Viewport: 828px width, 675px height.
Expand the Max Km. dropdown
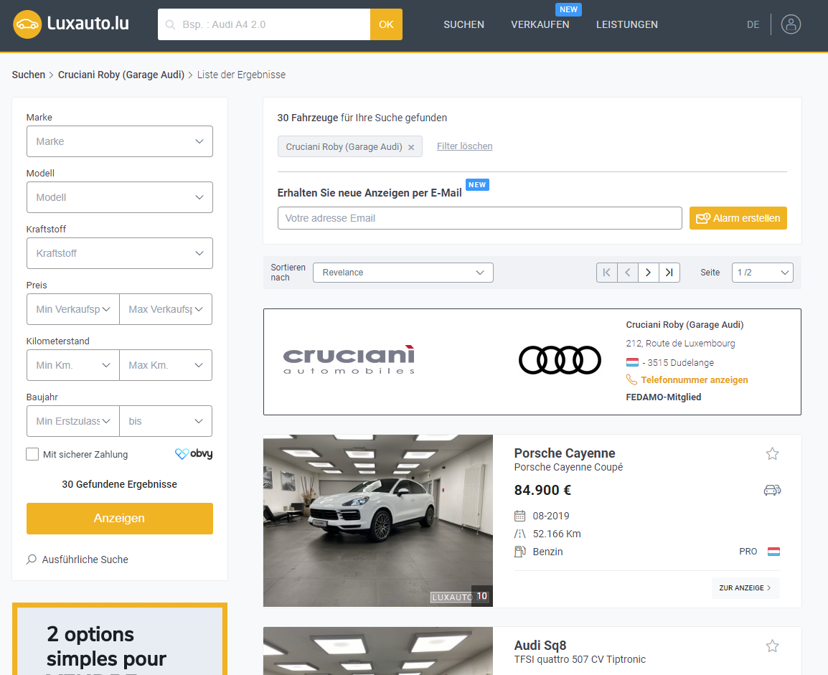pos(166,365)
